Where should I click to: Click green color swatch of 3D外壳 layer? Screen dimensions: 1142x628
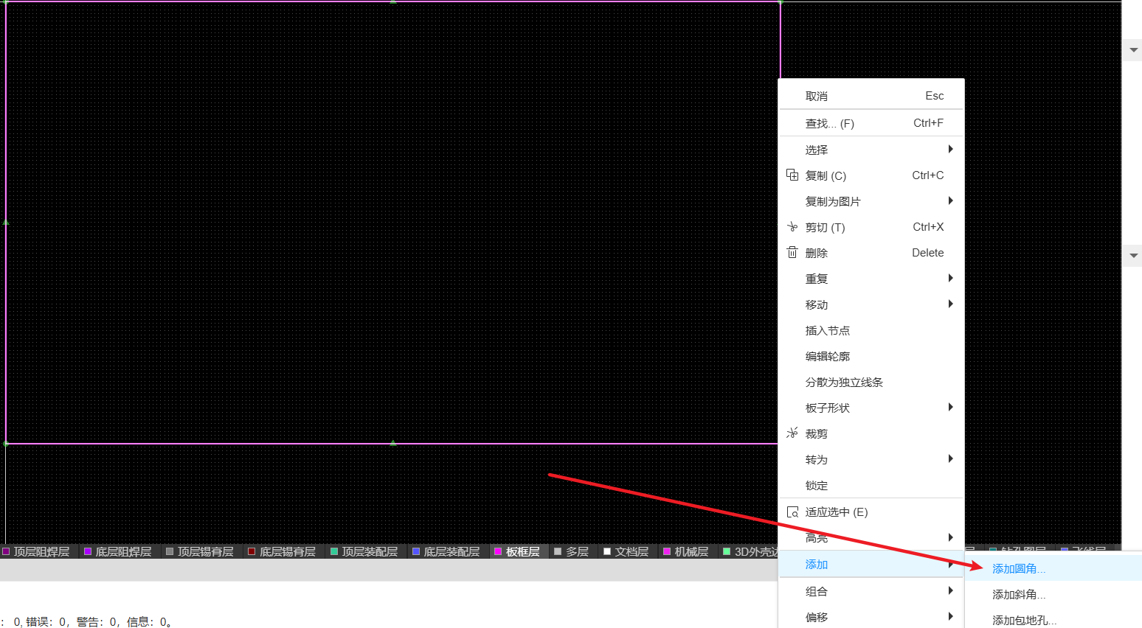[x=727, y=551]
